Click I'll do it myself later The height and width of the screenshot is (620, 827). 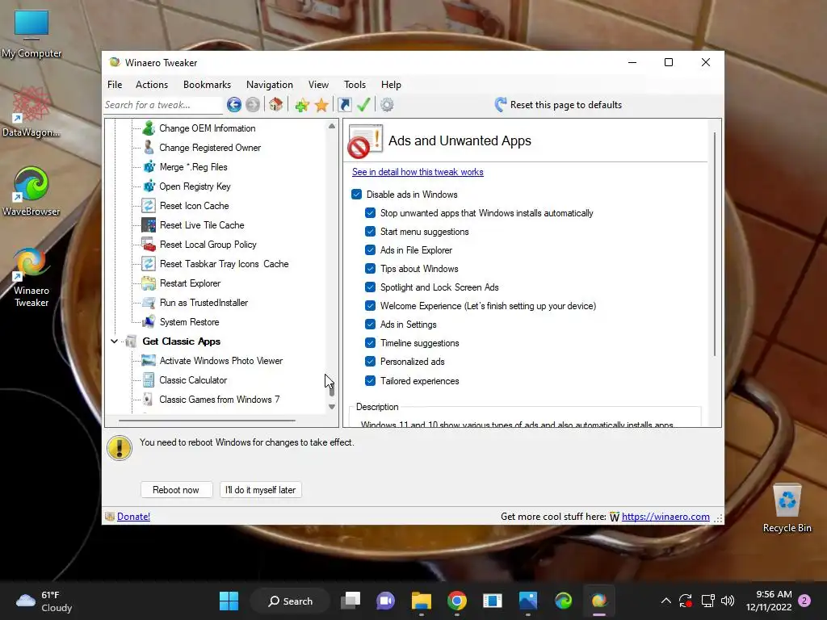click(x=261, y=490)
